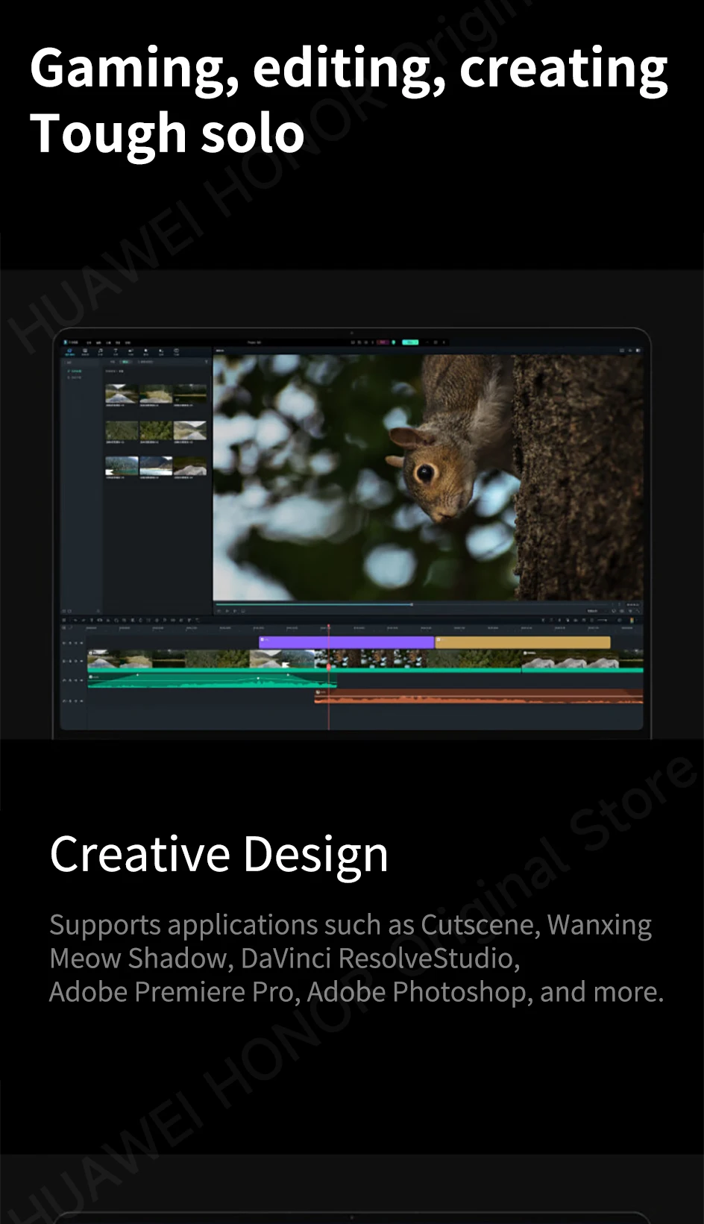Click the play button below the preview

[x=227, y=610]
